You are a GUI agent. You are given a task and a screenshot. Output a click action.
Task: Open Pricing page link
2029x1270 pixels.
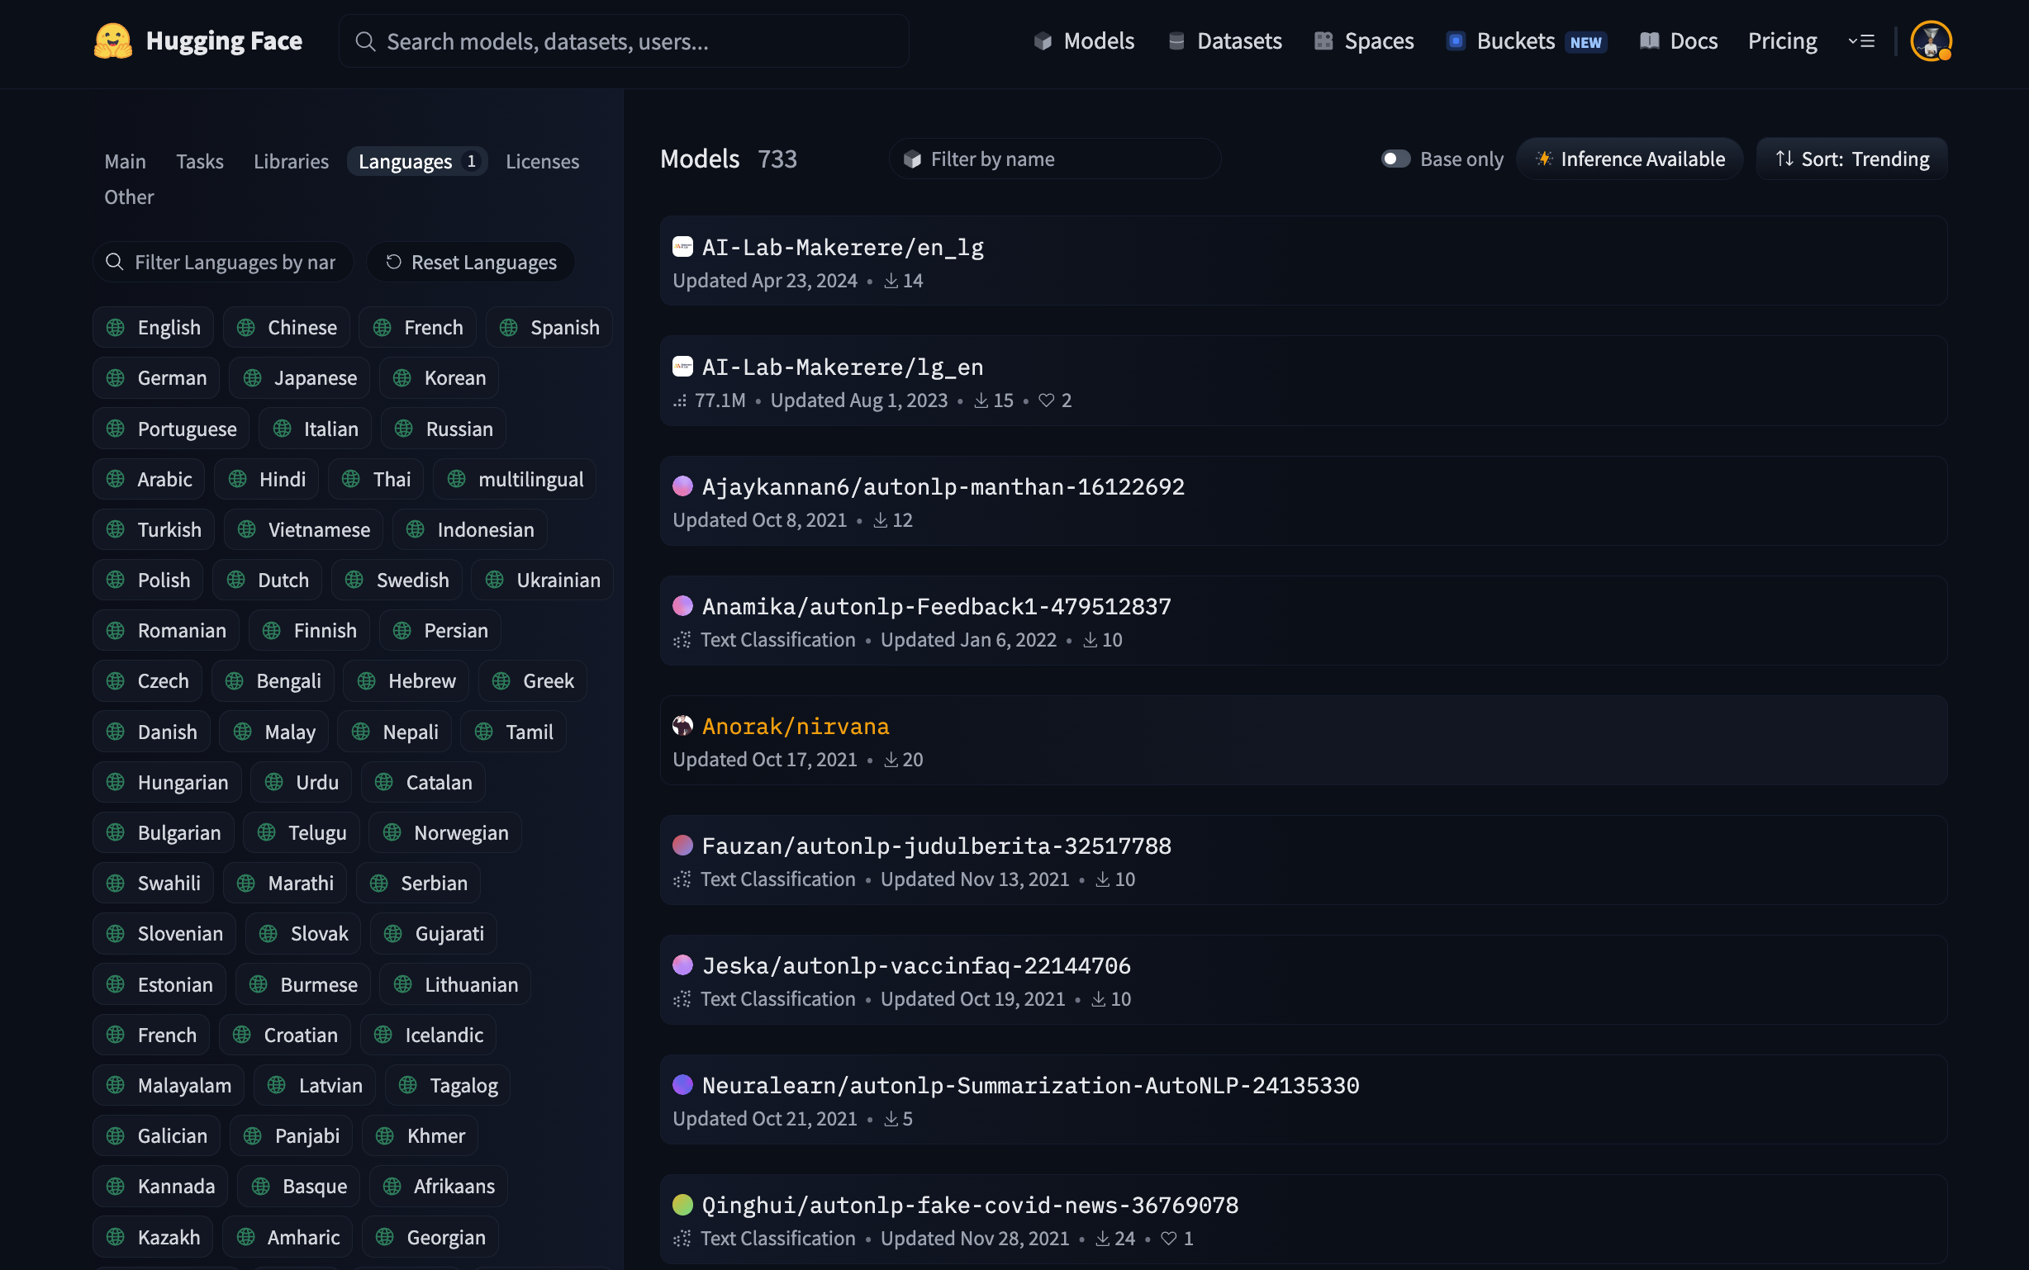(x=1782, y=41)
